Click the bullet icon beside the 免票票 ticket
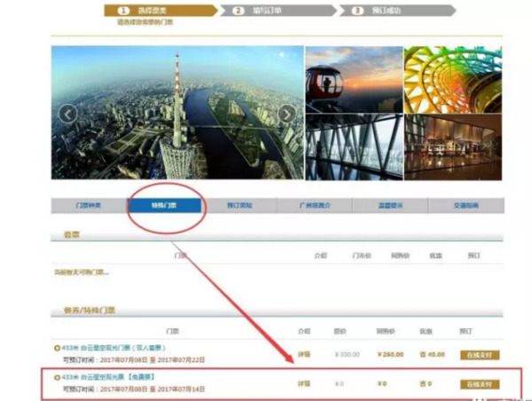Viewport: 532px width, 401px height. [x=57, y=377]
